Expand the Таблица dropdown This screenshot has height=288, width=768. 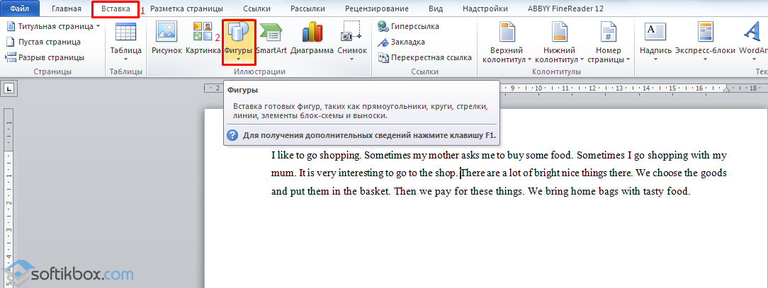[x=125, y=58]
